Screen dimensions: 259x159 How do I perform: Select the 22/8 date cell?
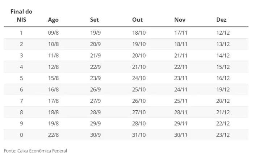pyautogui.click(x=53, y=135)
